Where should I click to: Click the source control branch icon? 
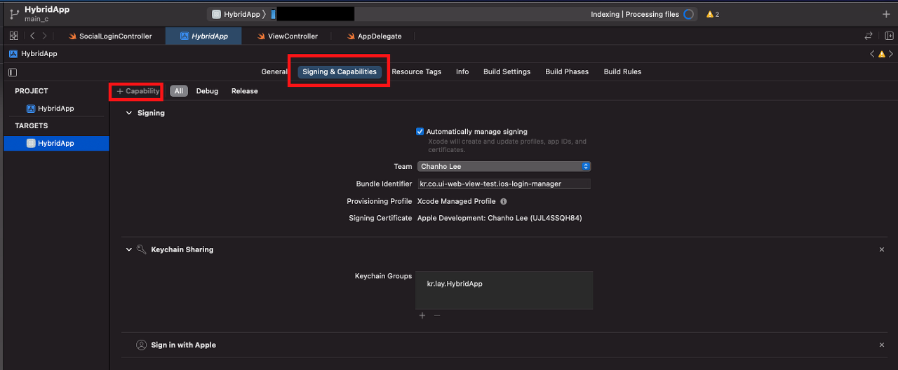pos(14,14)
